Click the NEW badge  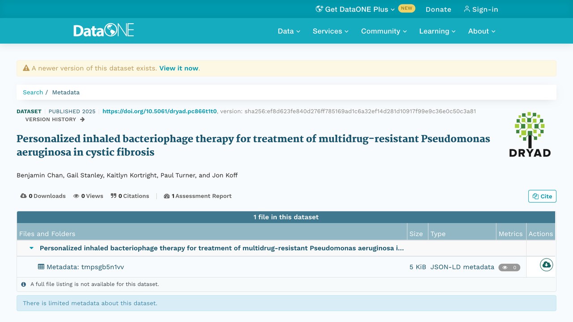coord(406,8)
